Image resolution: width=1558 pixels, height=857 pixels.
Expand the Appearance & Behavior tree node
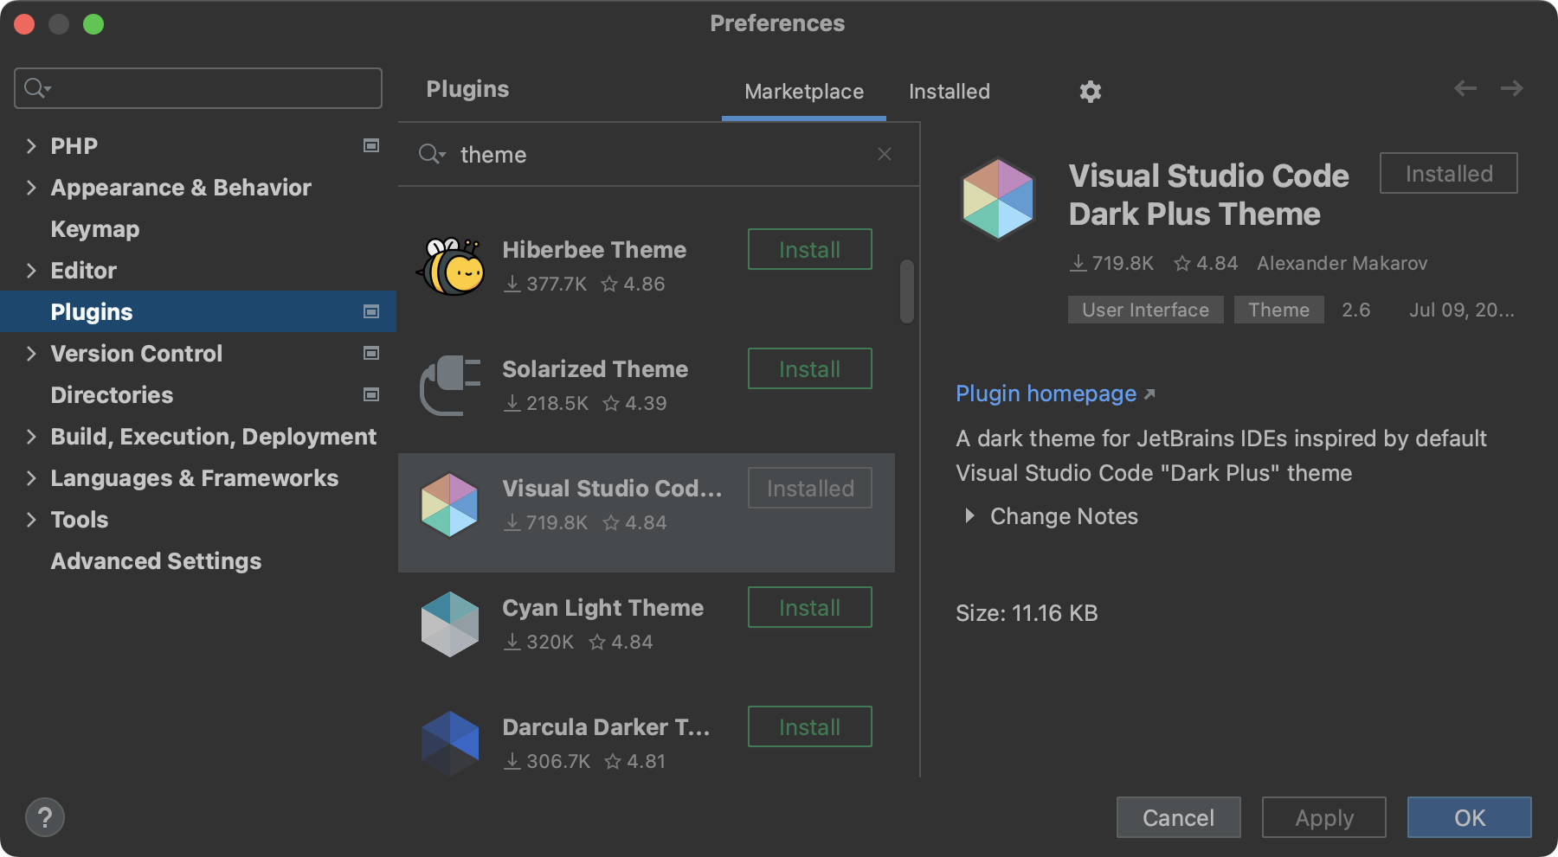point(31,188)
